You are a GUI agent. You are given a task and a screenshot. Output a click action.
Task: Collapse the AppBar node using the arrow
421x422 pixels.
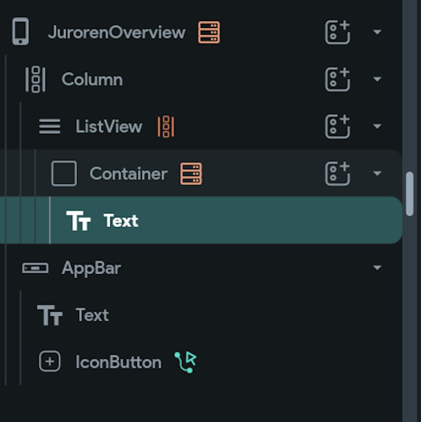click(377, 267)
